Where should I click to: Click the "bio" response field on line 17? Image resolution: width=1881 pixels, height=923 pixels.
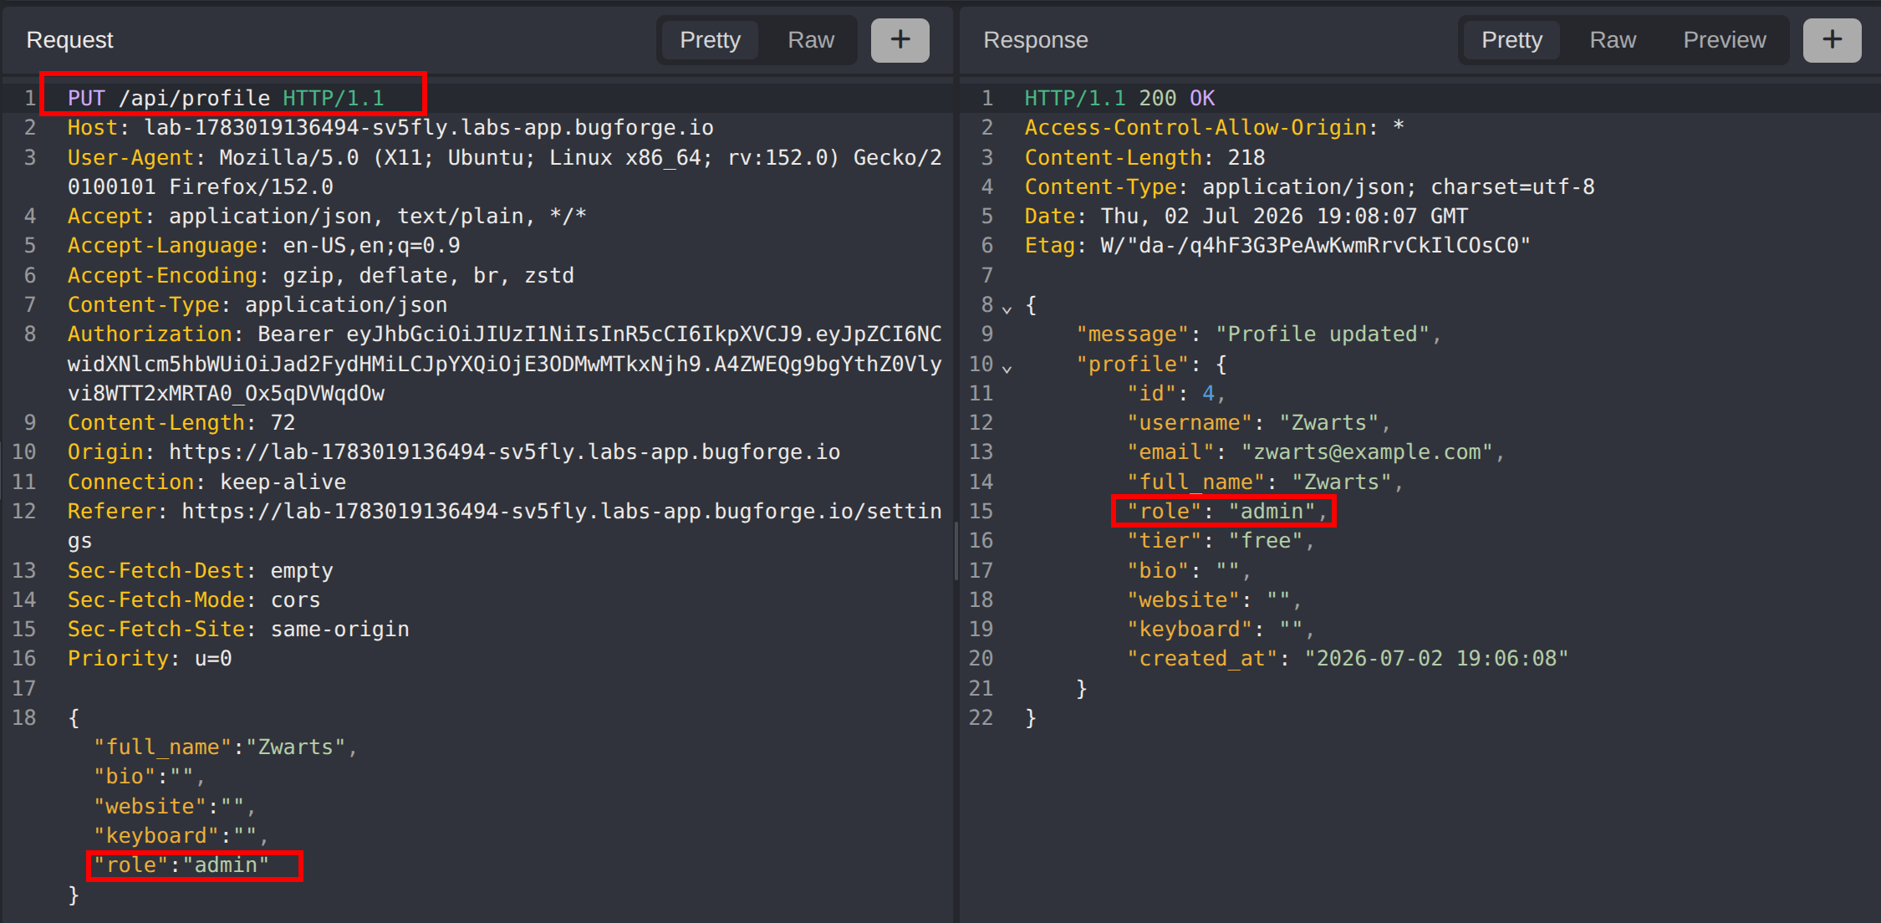[1190, 570]
